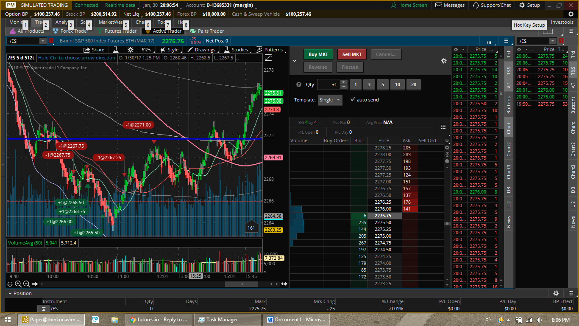
Task: Click the Sell MKT button
Action: pyautogui.click(x=352, y=54)
